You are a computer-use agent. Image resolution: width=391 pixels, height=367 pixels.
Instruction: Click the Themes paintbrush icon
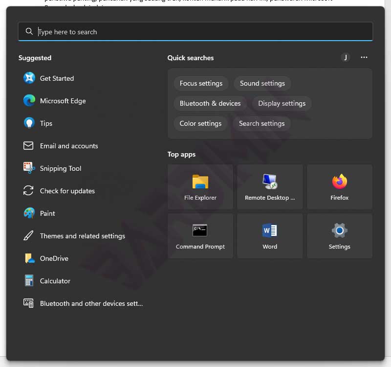pyautogui.click(x=28, y=236)
